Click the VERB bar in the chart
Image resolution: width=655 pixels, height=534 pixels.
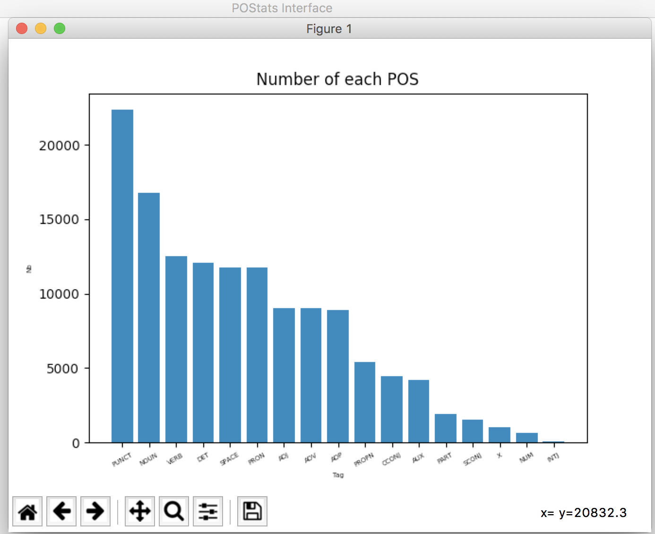pos(176,349)
